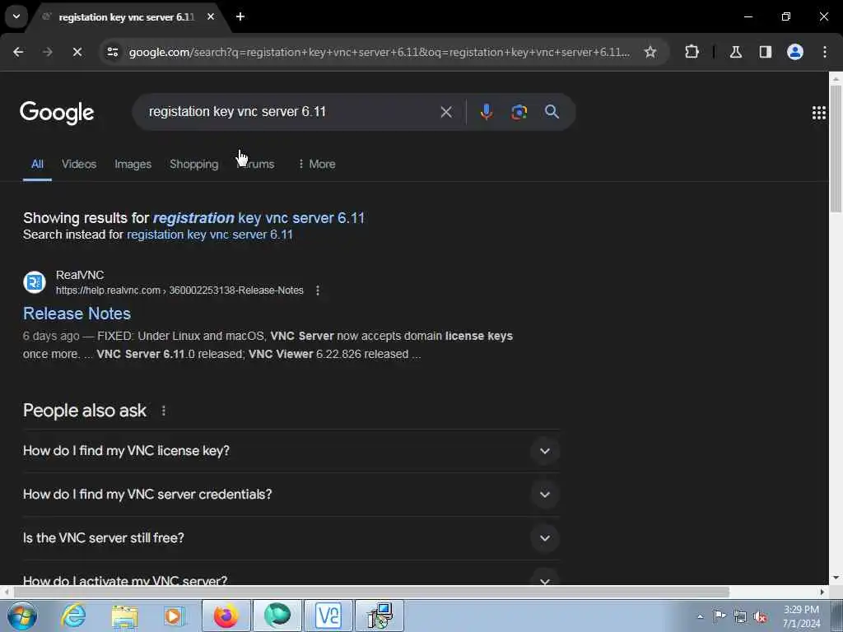843x632 pixels.
Task: Open Chrome Labs flask icon
Action: [x=735, y=52]
